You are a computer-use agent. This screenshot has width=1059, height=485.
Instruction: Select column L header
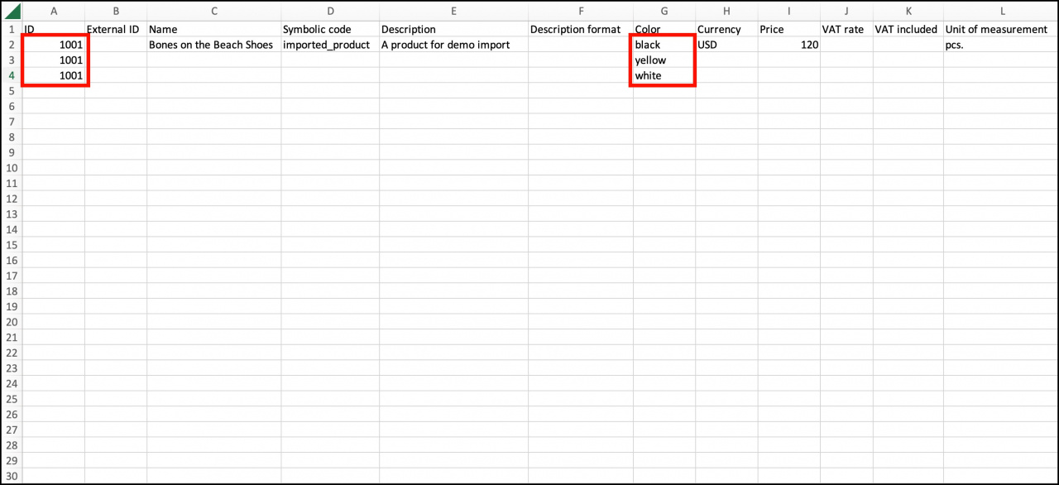coord(1001,12)
